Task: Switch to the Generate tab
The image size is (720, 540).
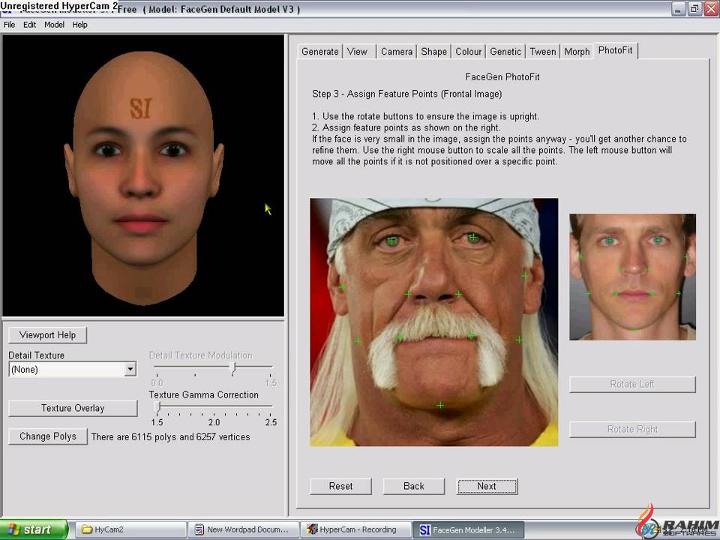Action: pyautogui.click(x=319, y=52)
